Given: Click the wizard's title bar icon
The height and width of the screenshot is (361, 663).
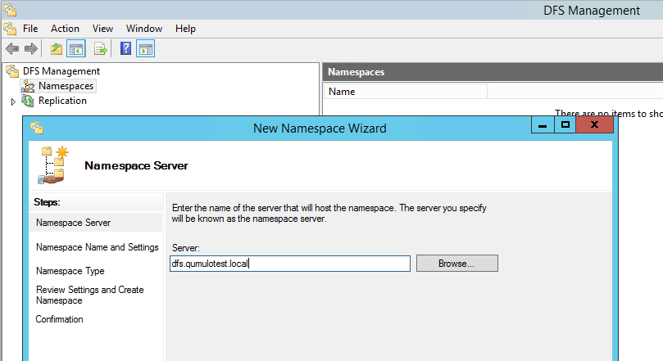Looking at the screenshot, I should (36, 128).
